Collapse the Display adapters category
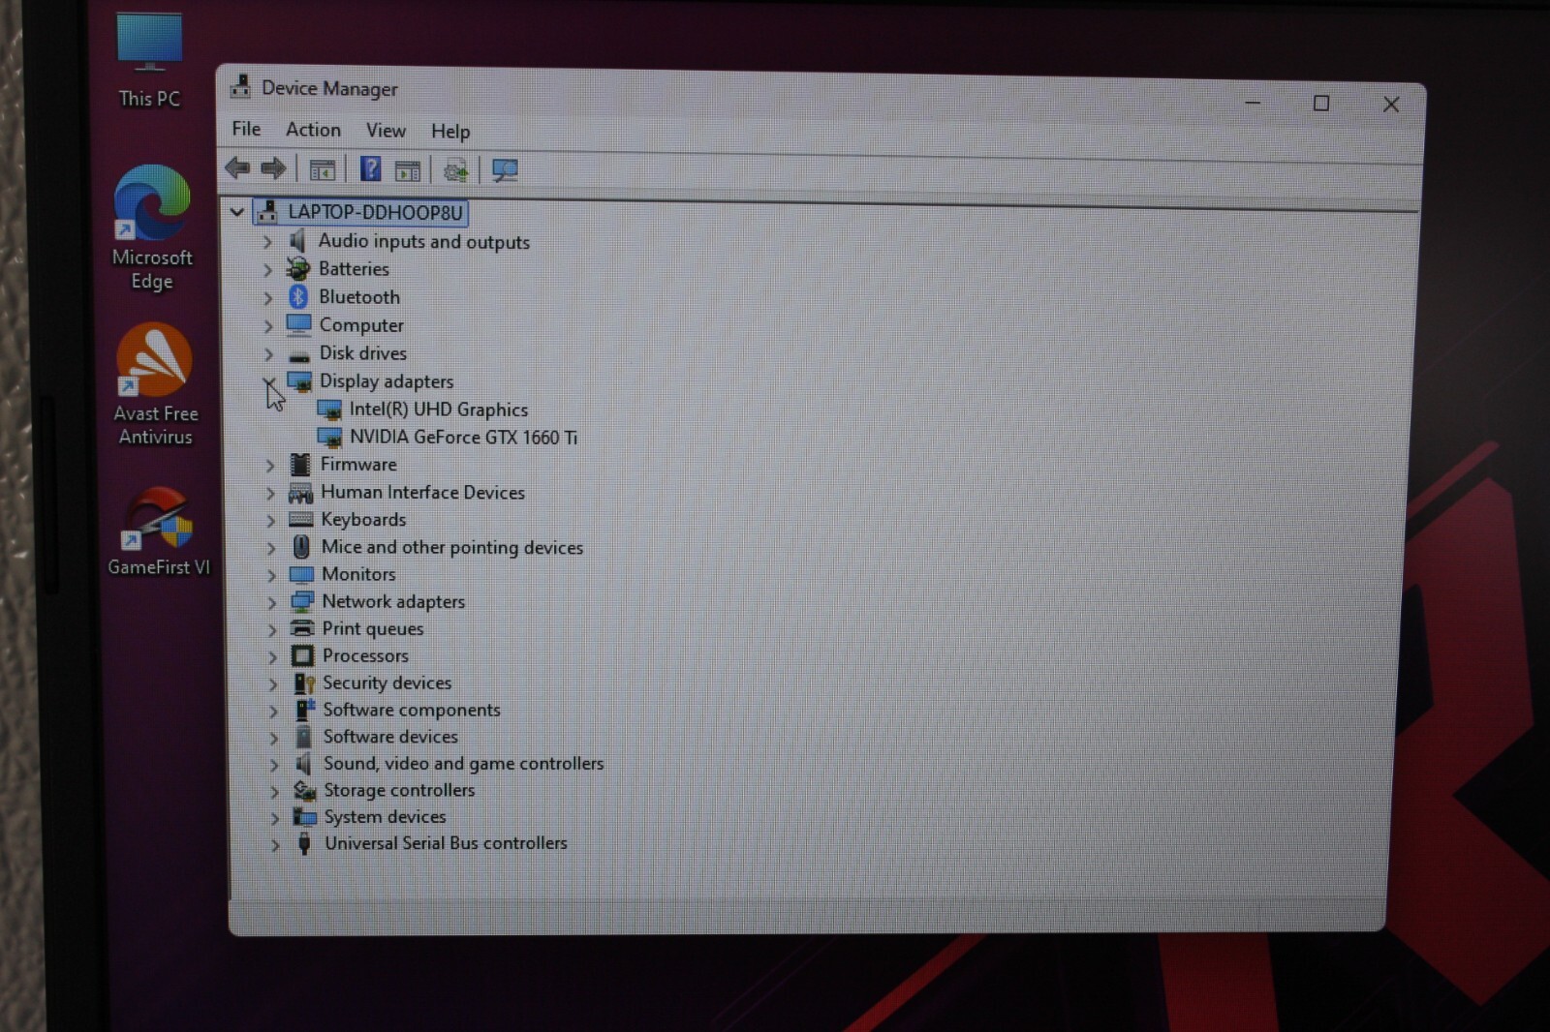The image size is (1550, 1032). (x=269, y=381)
